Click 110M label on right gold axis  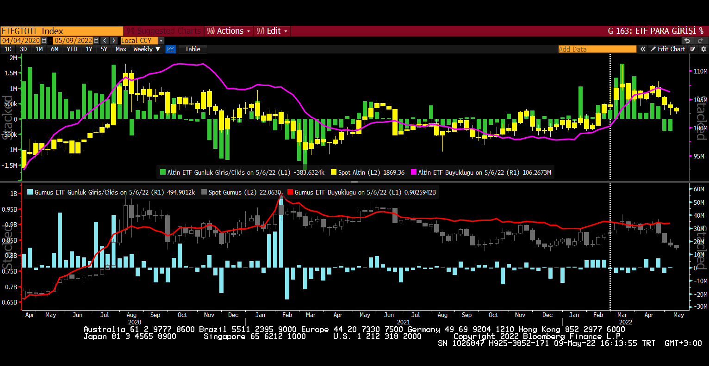click(x=701, y=71)
